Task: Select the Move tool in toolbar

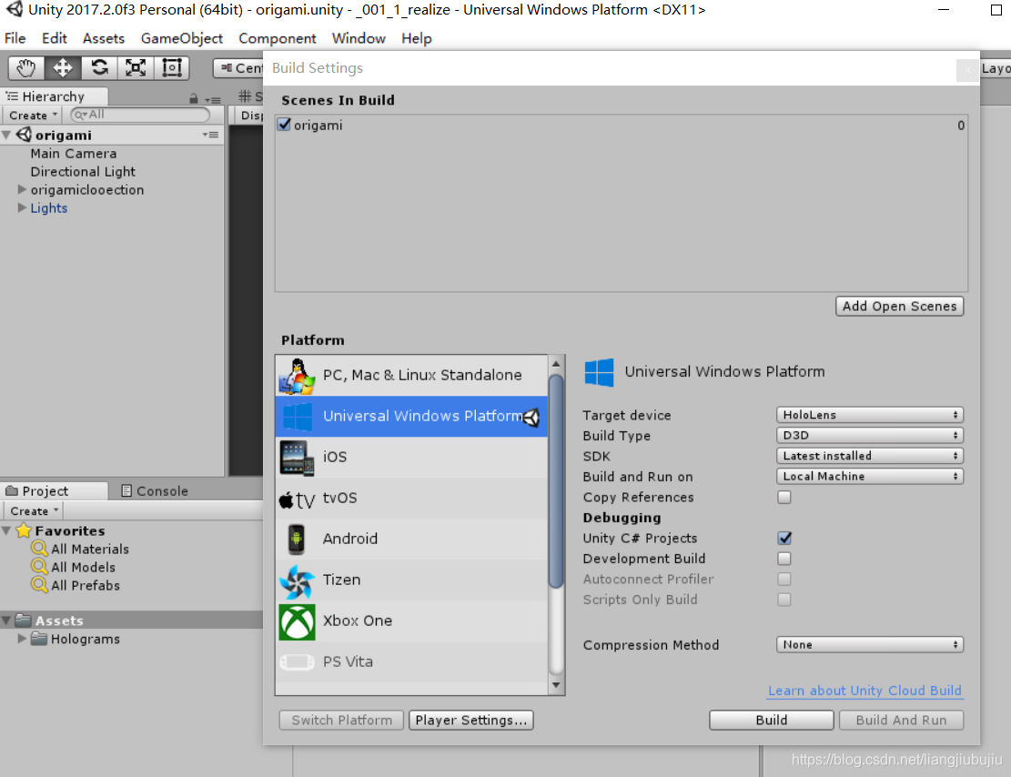Action: tap(63, 67)
